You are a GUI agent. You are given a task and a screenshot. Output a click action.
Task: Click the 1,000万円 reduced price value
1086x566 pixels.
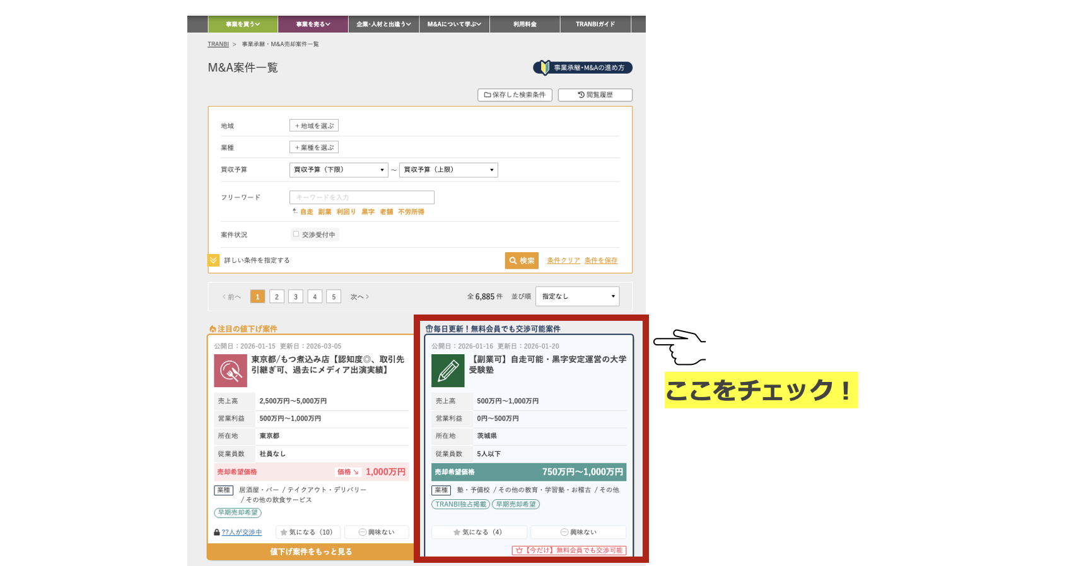(x=386, y=471)
